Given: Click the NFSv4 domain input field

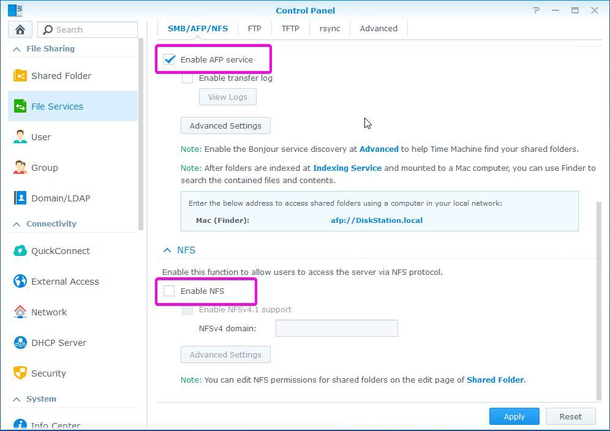Looking at the screenshot, I should (337, 328).
